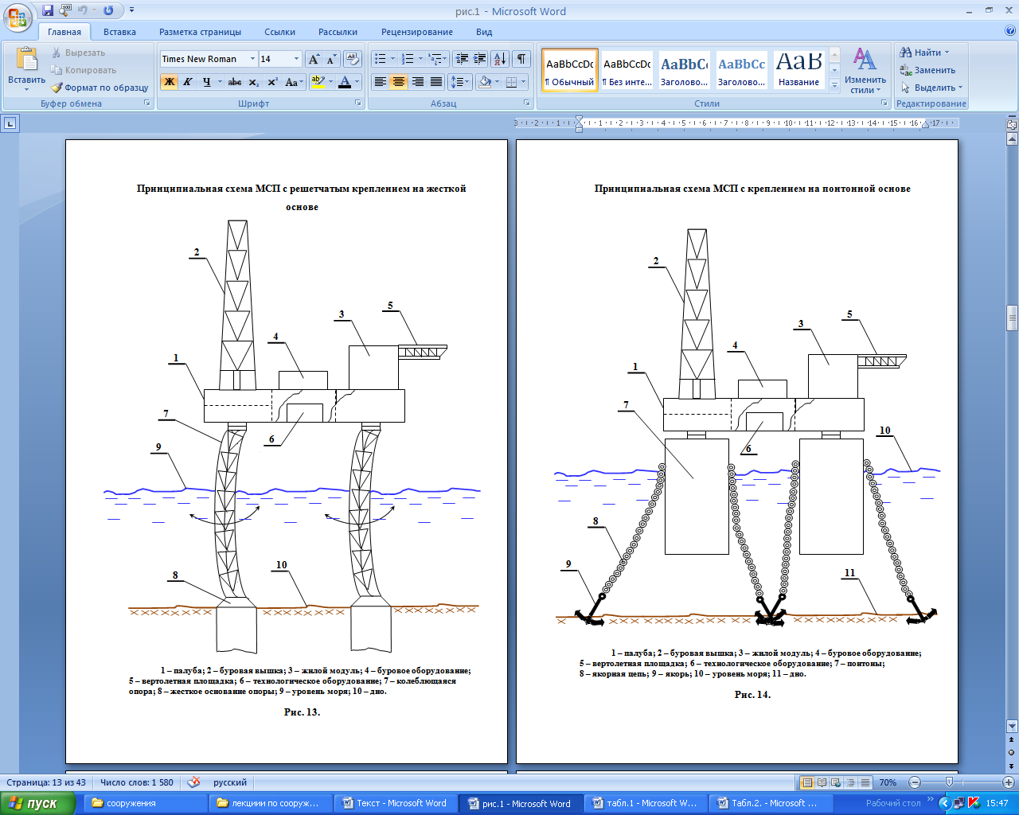Open the line spacing dropdown
Image resolution: width=1019 pixels, height=815 pixels.
pos(459,82)
